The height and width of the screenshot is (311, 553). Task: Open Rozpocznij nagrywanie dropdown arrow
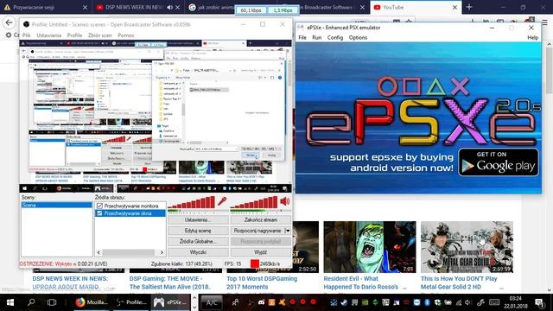click(288, 231)
